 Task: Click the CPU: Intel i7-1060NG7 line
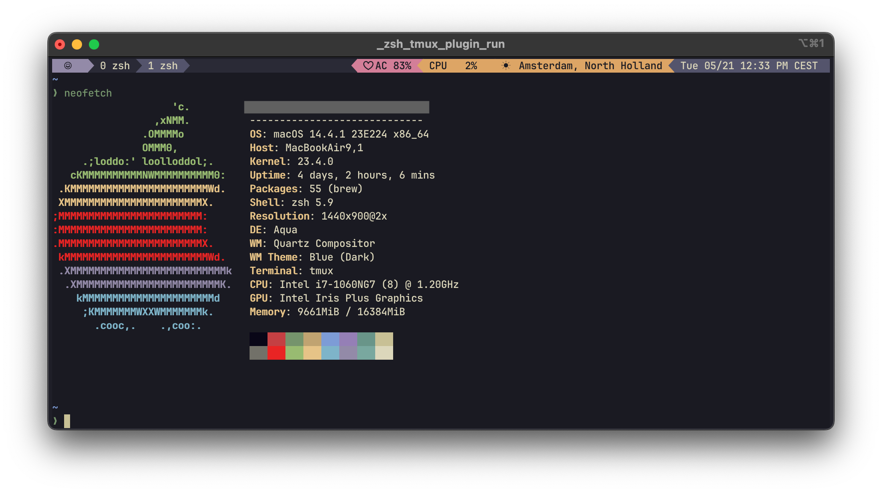pos(354,285)
